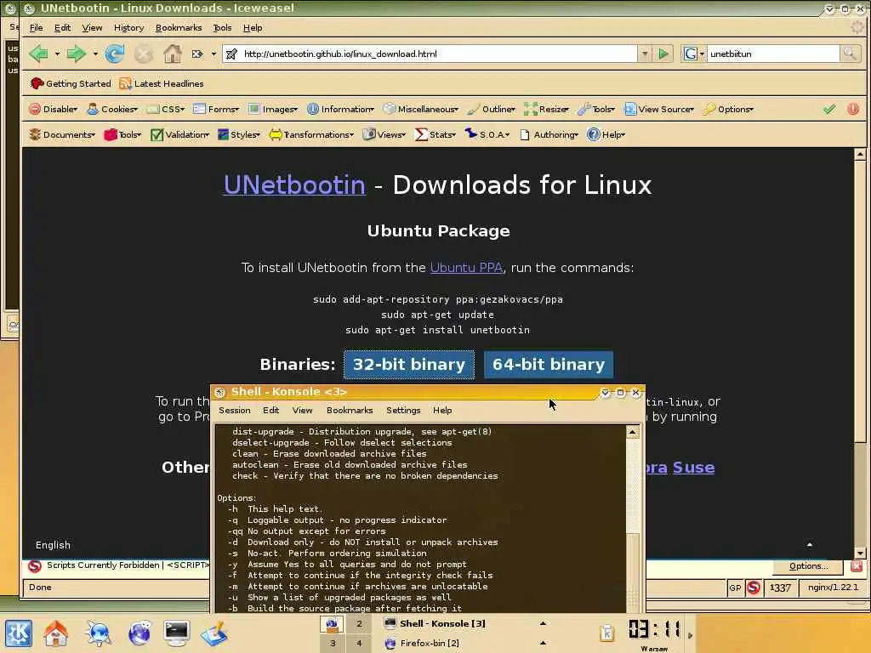The height and width of the screenshot is (653, 871).
Task: Close the NoScript notification bar
Action: [x=856, y=565]
